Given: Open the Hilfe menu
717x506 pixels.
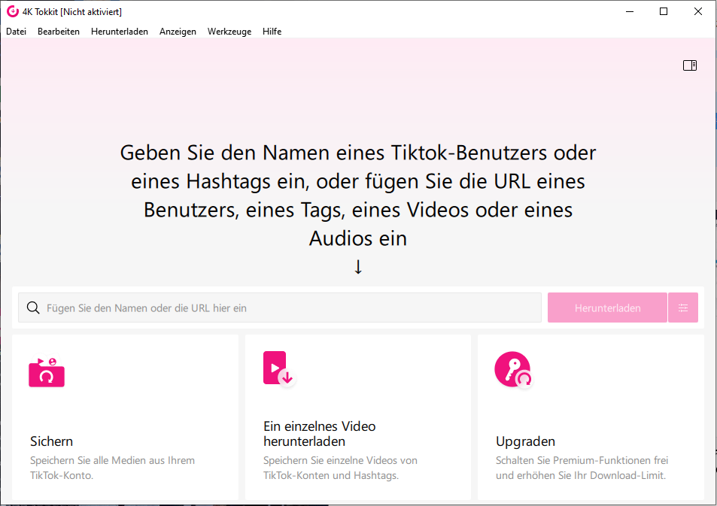Looking at the screenshot, I should (272, 32).
